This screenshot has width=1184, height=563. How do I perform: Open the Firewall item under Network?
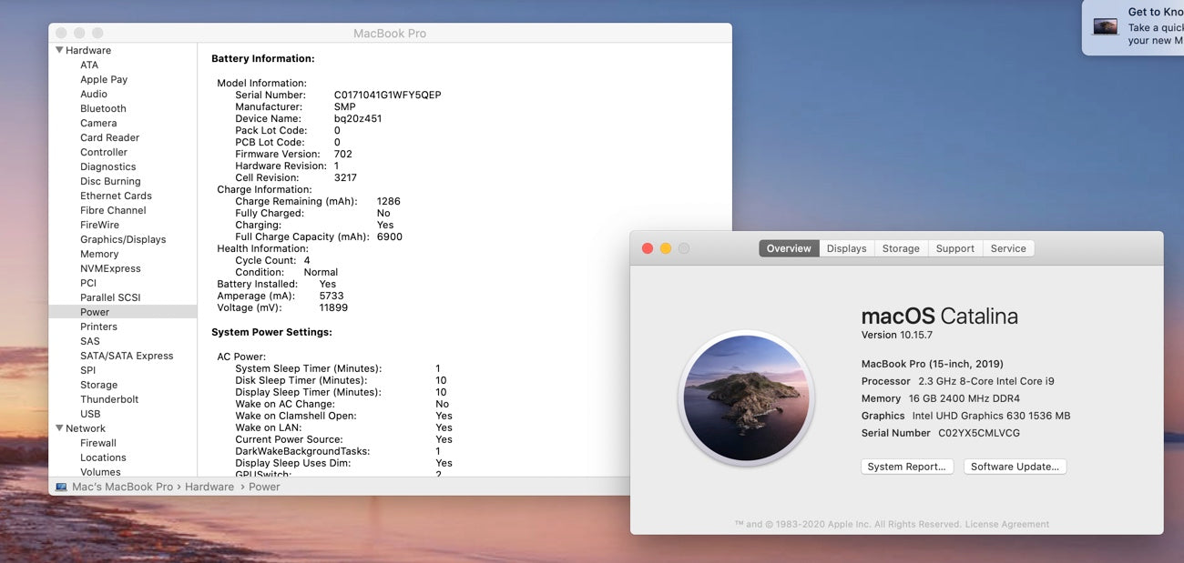point(98,443)
